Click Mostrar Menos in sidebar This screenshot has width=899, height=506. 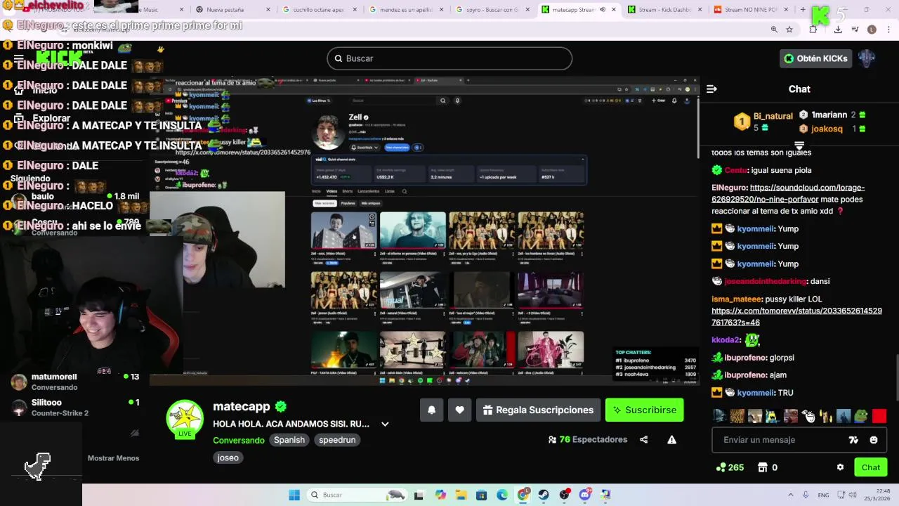pyautogui.click(x=113, y=458)
